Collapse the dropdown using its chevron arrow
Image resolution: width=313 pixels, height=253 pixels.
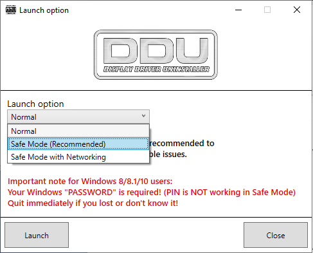pos(143,116)
